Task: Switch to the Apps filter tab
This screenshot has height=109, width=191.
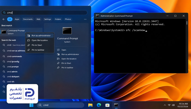Action: click(x=17, y=19)
